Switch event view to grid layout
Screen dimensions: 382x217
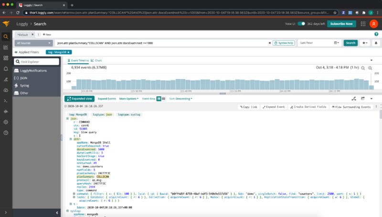[163, 99]
